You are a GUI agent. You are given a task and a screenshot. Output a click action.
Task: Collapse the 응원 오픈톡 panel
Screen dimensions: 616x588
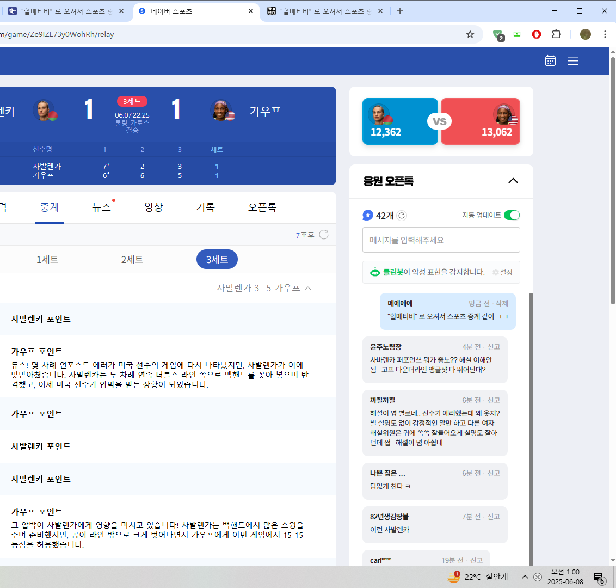click(513, 181)
